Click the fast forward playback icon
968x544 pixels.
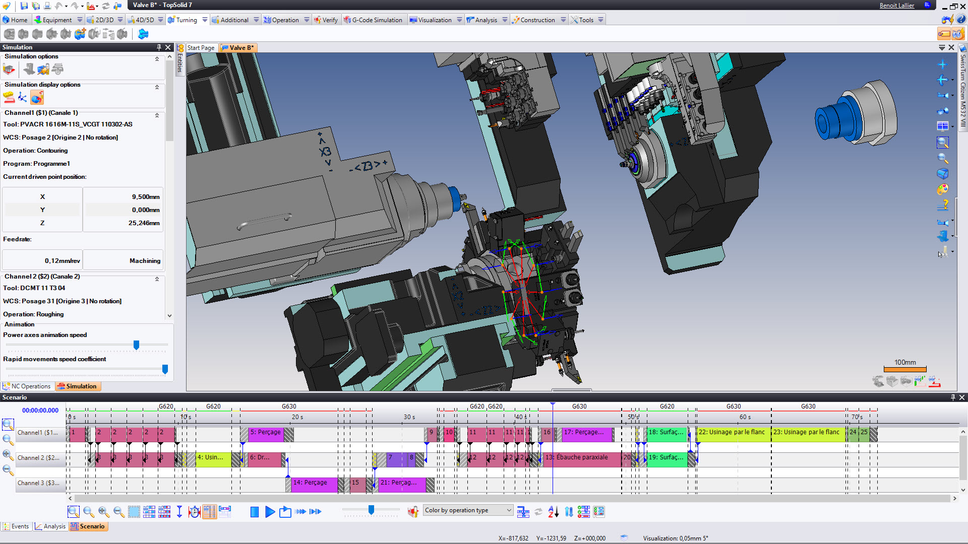point(300,512)
